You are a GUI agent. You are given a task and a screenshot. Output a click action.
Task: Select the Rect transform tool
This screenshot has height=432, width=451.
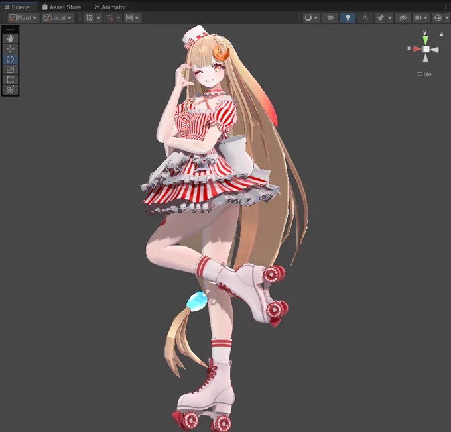(10, 80)
